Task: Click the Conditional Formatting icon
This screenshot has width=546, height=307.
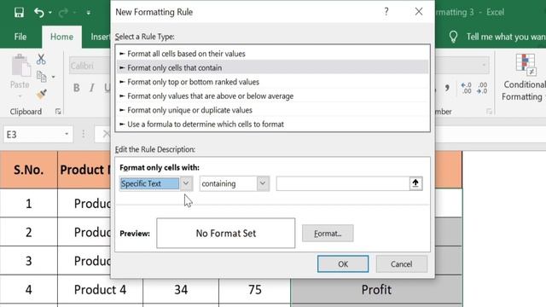Action: pyautogui.click(x=526, y=65)
